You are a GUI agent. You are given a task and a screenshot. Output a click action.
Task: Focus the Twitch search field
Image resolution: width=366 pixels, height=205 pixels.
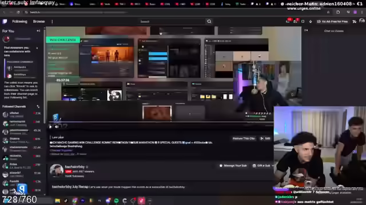coord(172,22)
